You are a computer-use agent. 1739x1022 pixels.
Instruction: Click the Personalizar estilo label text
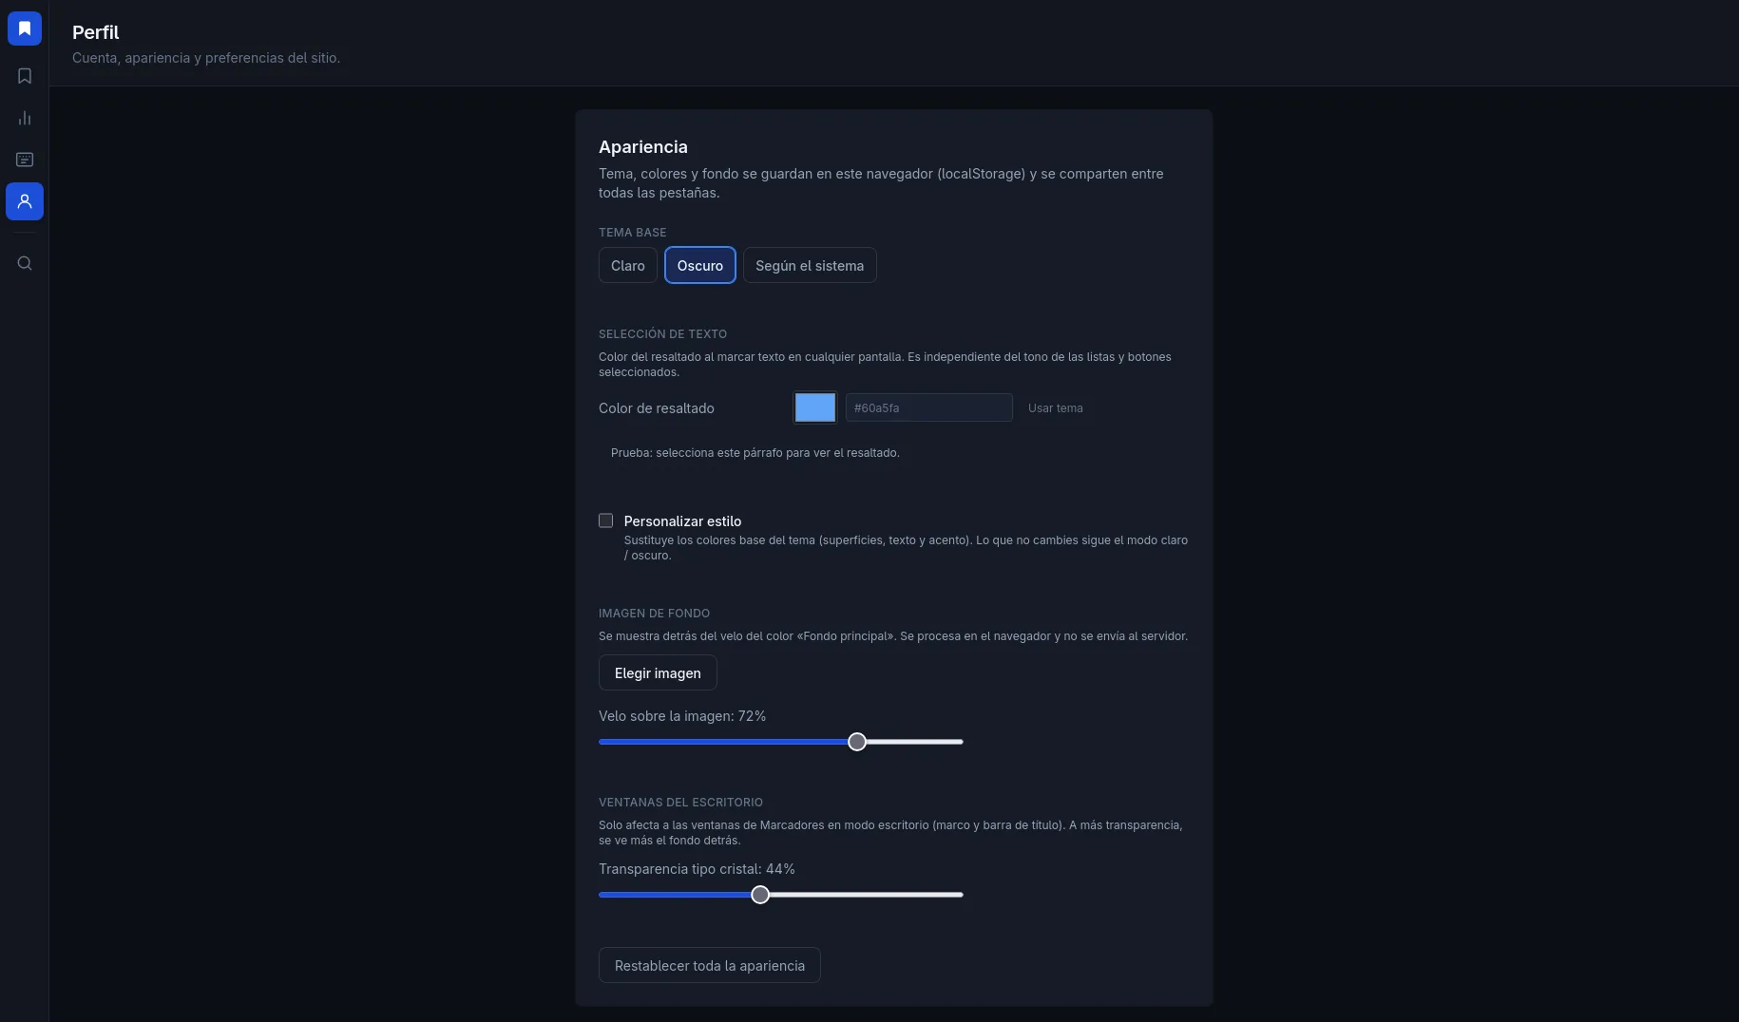tap(683, 521)
